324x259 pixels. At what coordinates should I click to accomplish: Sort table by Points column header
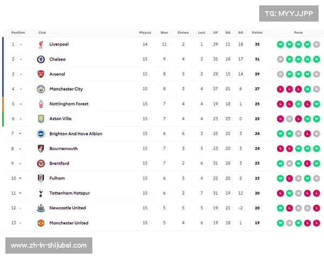point(257,32)
